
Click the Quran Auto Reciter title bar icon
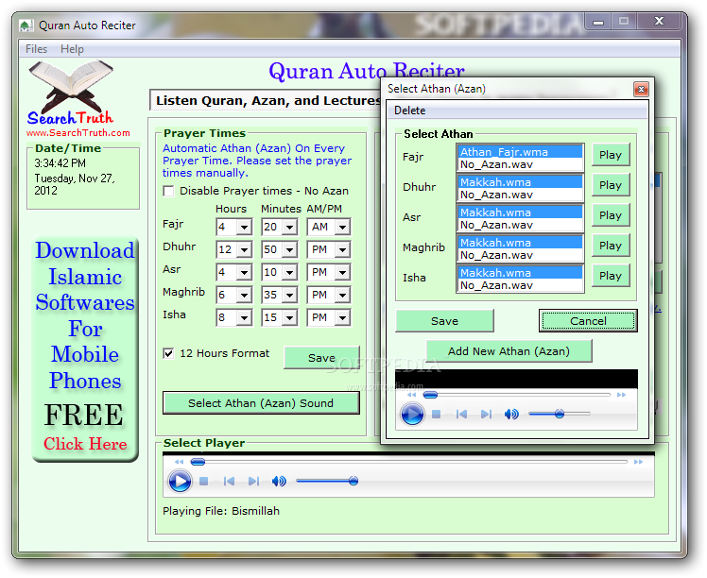pyautogui.click(x=26, y=25)
